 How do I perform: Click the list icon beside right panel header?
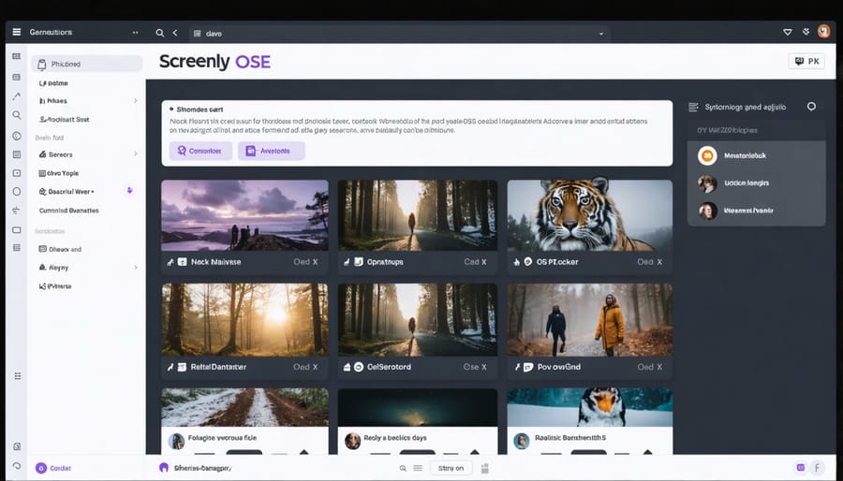point(693,107)
